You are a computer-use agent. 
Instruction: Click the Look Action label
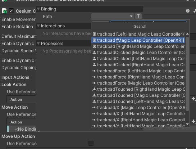coord(14,85)
